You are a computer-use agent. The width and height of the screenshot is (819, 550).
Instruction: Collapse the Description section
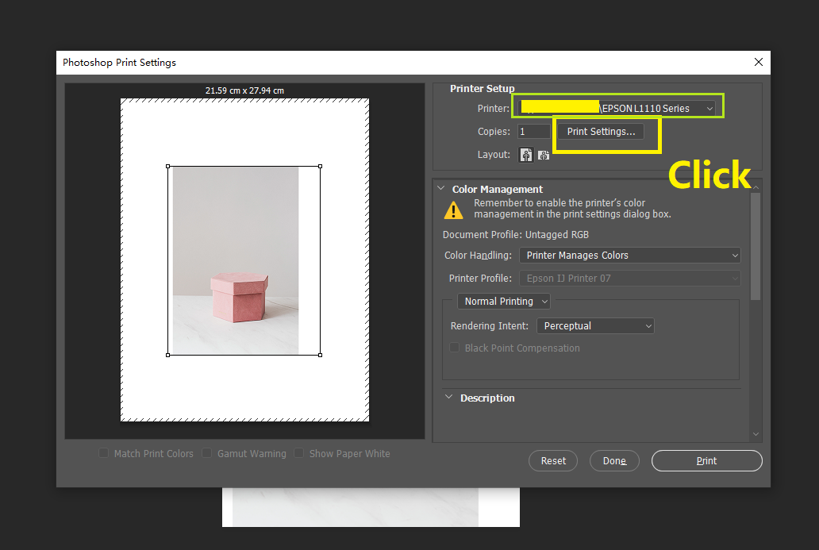pyautogui.click(x=449, y=398)
